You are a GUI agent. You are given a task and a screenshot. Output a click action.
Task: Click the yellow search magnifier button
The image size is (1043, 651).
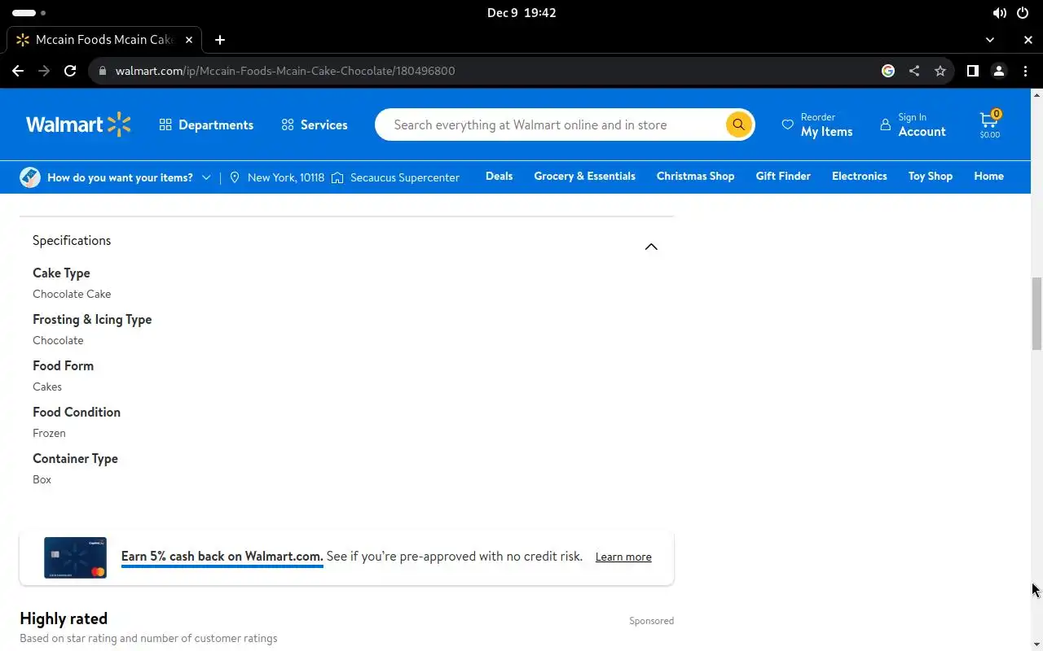pos(738,125)
